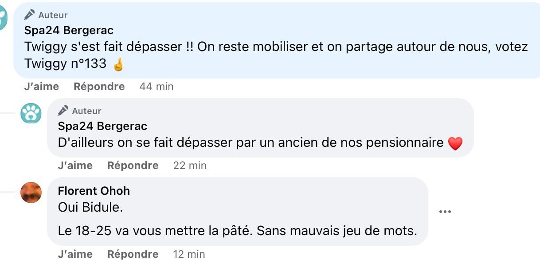Click the paw avatar beside the Spa24 reply
Screen dimensions: 540x260
click(31, 114)
